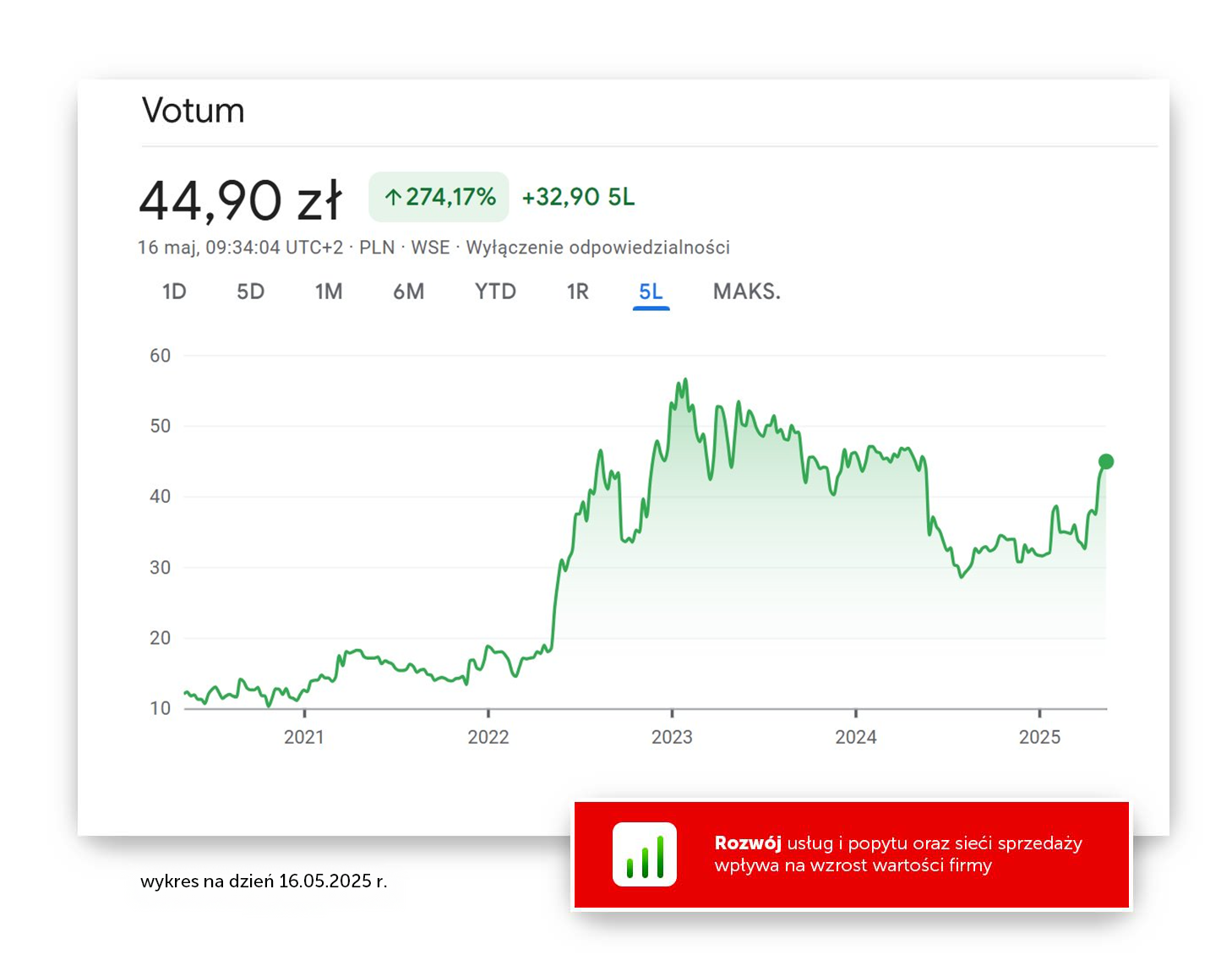Click the red Rozwój usług banner

[852, 854]
